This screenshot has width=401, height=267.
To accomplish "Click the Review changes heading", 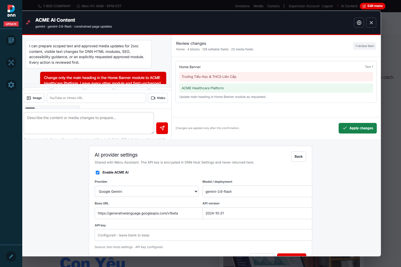I will (x=191, y=43).
